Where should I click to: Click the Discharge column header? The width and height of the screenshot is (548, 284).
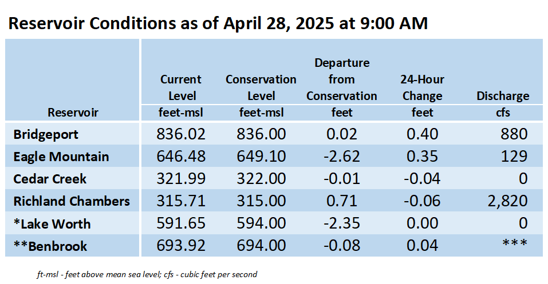(x=503, y=96)
